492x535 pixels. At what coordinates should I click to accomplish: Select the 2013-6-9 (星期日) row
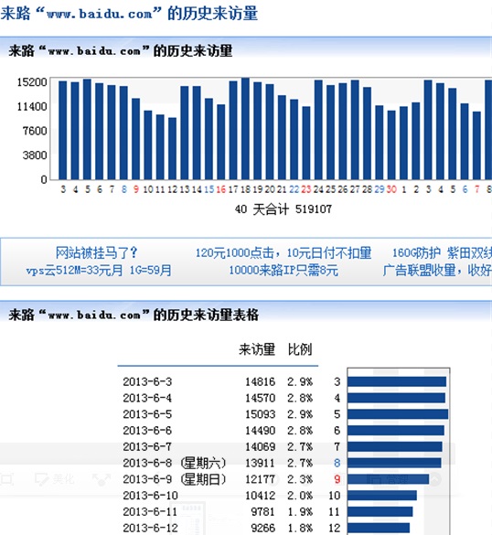pyautogui.click(x=218, y=479)
